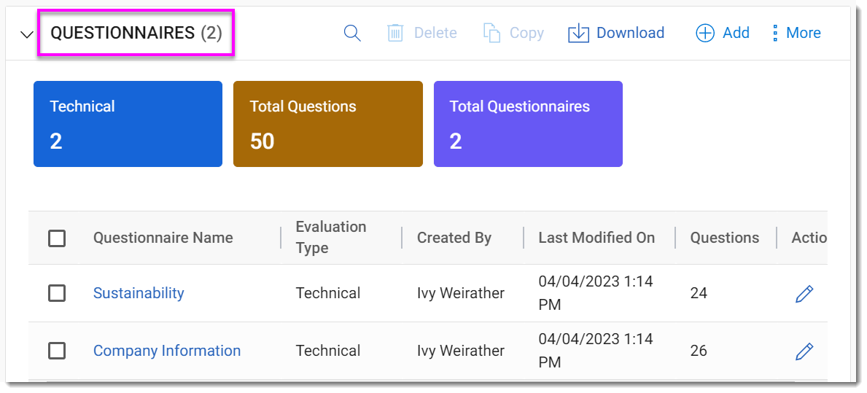This screenshot has width=867, height=393.
Task: Click the blue Technical summary tile
Action: [128, 124]
